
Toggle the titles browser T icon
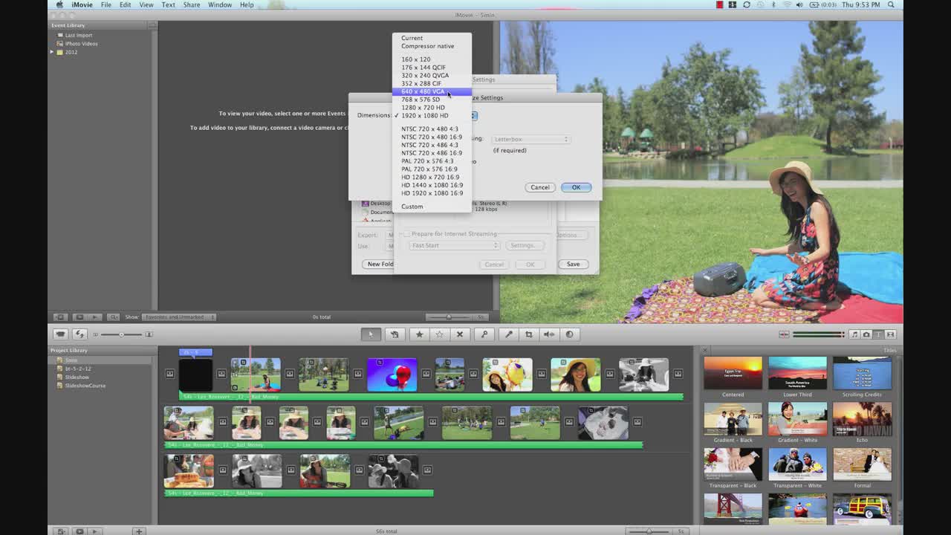pyautogui.click(x=878, y=334)
